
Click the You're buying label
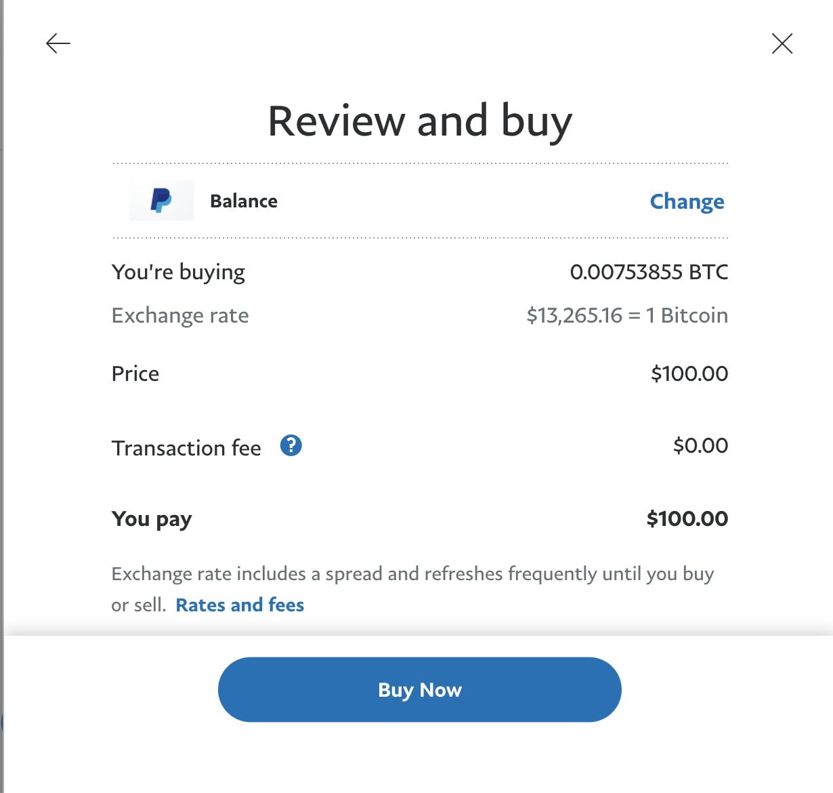click(178, 272)
